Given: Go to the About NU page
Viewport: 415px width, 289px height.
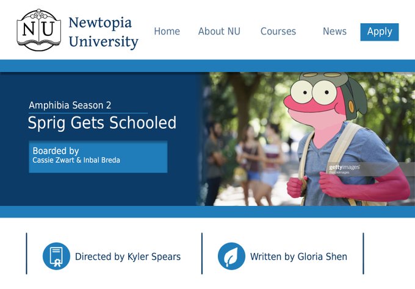Looking at the screenshot, I should pyautogui.click(x=219, y=32).
